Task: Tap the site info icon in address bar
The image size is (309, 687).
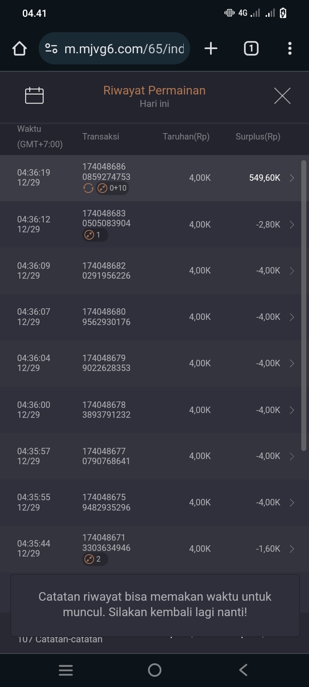Action: pyautogui.click(x=51, y=49)
